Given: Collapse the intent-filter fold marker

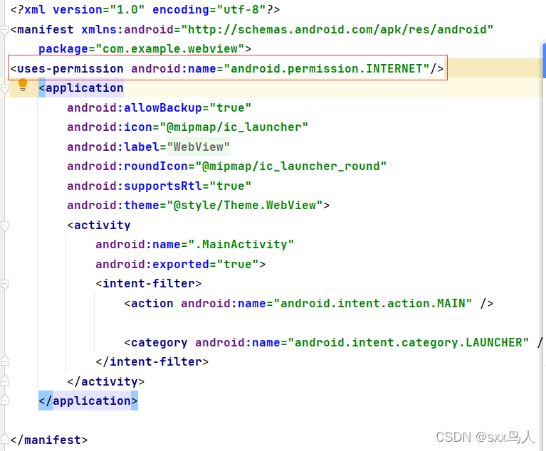Looking at the screenshot, I should tap(4, 285).
